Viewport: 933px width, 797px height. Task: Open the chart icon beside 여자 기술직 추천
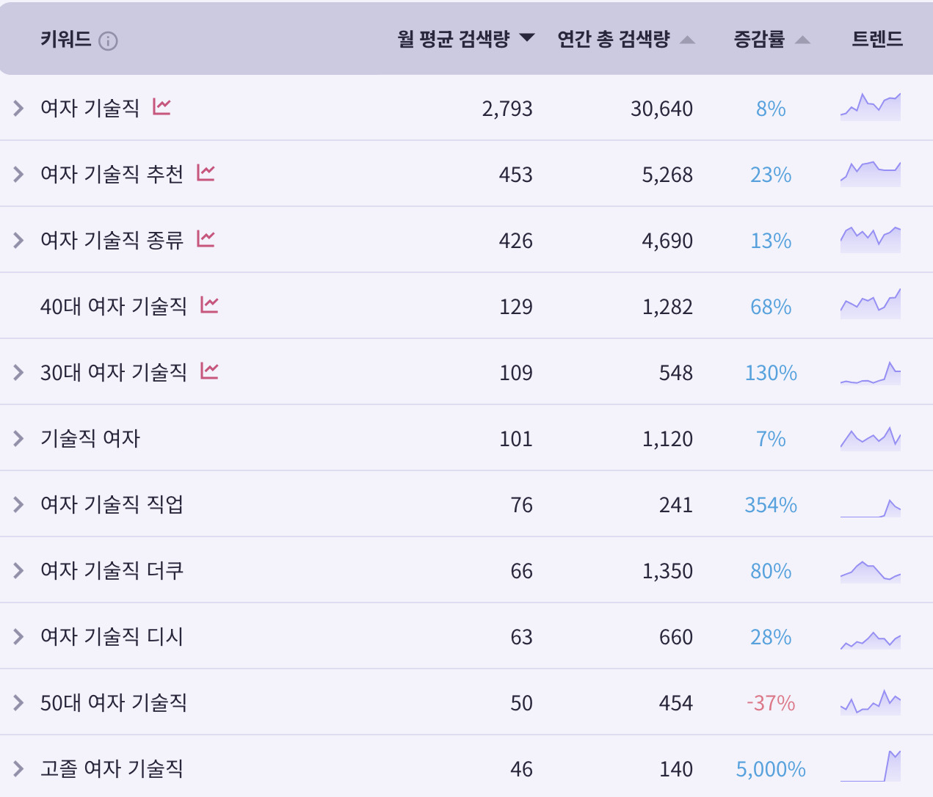(206, 173)
